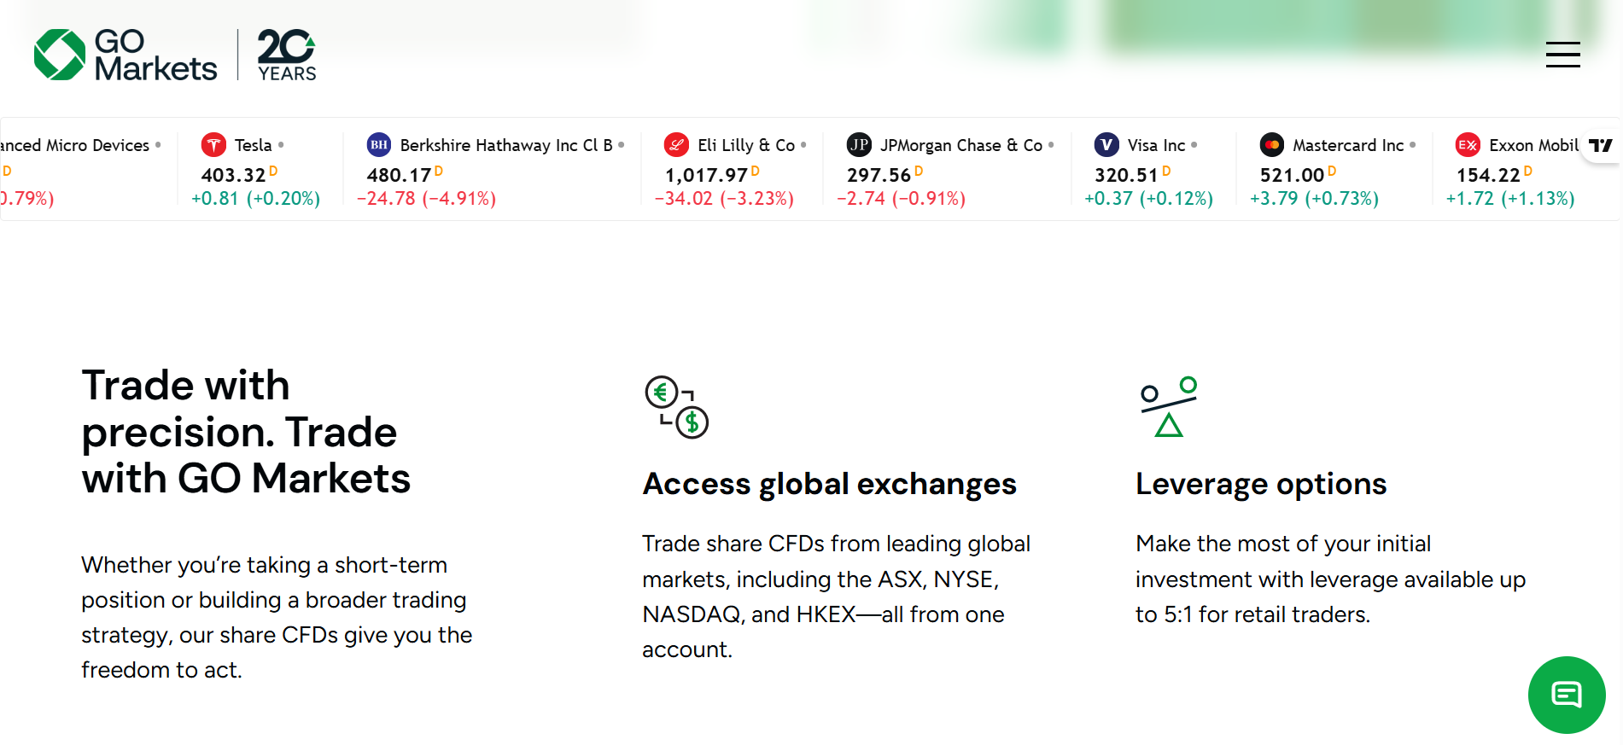This screenshot has width=1623, height=745.
Task: Click the GO Markets logo
Action: (126, 55)
